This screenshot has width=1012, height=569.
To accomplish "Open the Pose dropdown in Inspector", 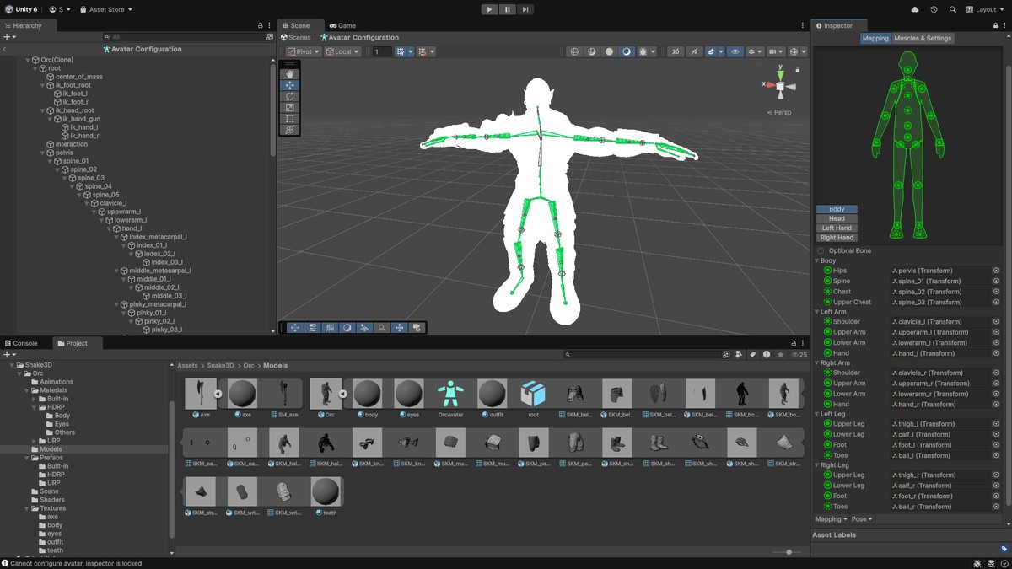I will click(862, 519).
